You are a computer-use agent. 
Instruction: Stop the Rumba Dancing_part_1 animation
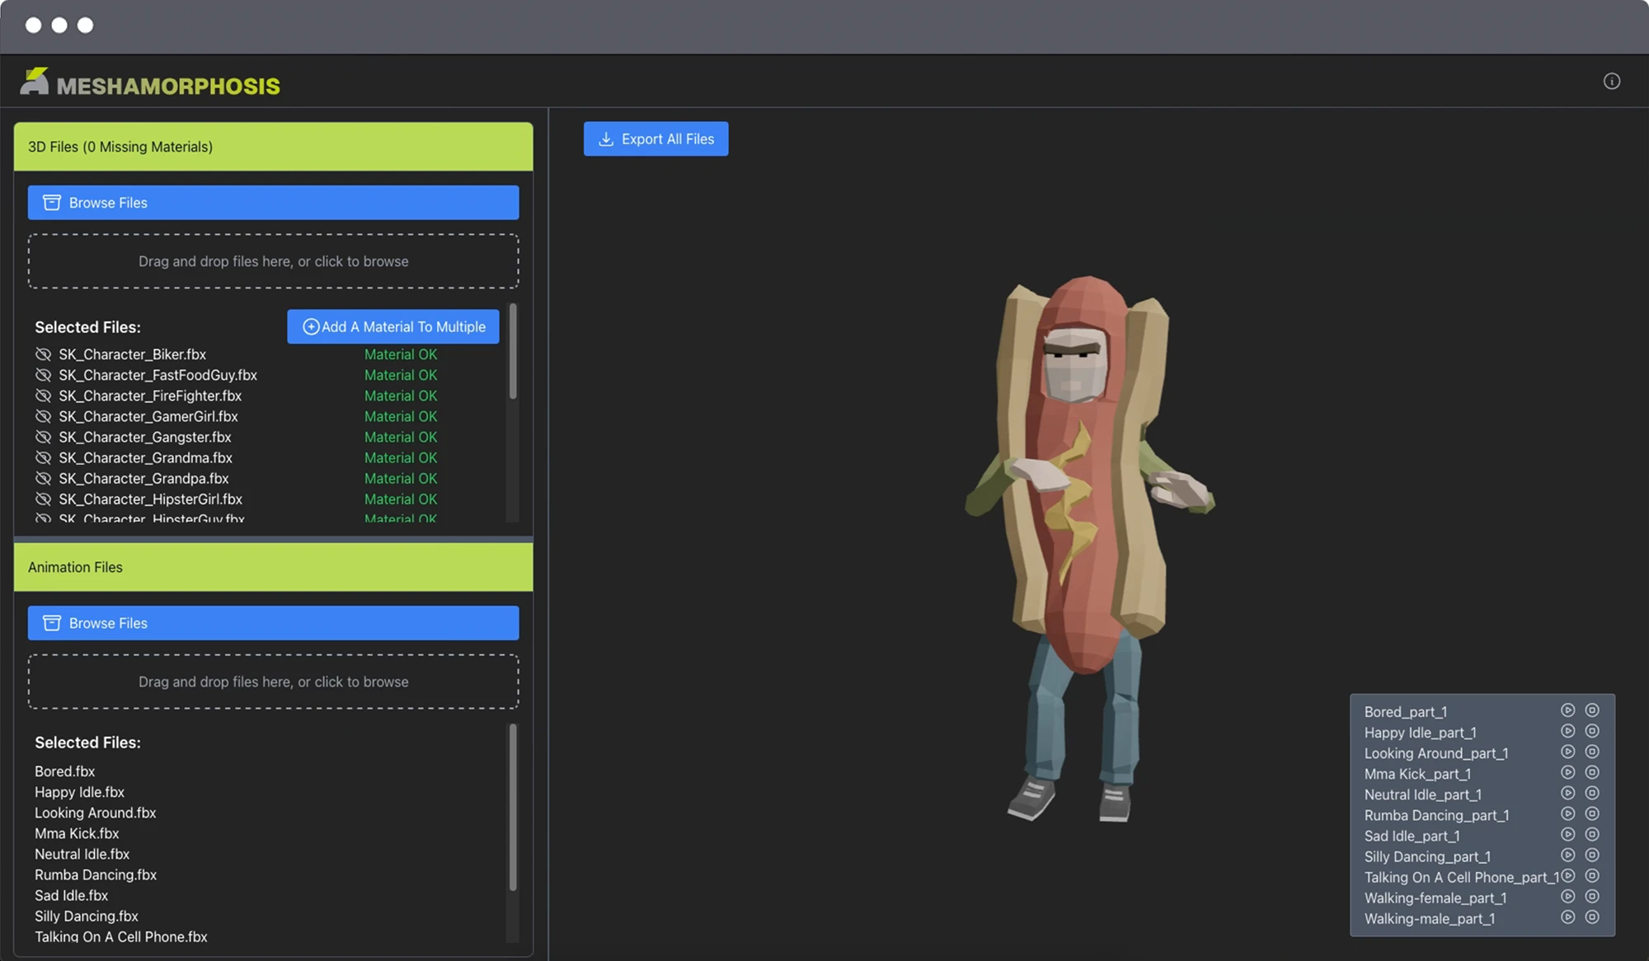(x=1592, y=814)
